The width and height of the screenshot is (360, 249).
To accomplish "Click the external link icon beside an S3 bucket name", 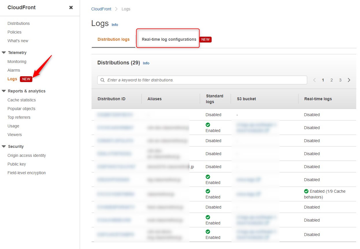I will click(258, 180).
